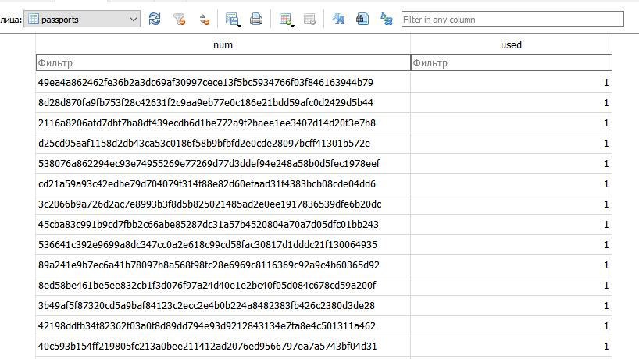This screenshot has height=359, width=639.
Task: Select hash cell starting cd21a59a93c4
Action: point(223,184)
